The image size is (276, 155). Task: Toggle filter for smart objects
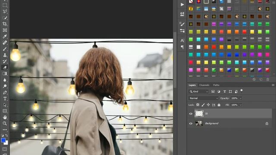(x=236, y=91)
